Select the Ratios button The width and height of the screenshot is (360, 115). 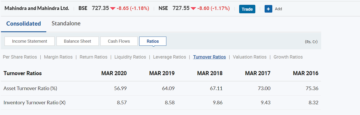point(153,41)
